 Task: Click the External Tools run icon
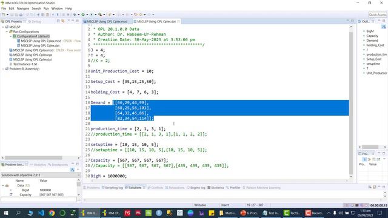[99, 15]
